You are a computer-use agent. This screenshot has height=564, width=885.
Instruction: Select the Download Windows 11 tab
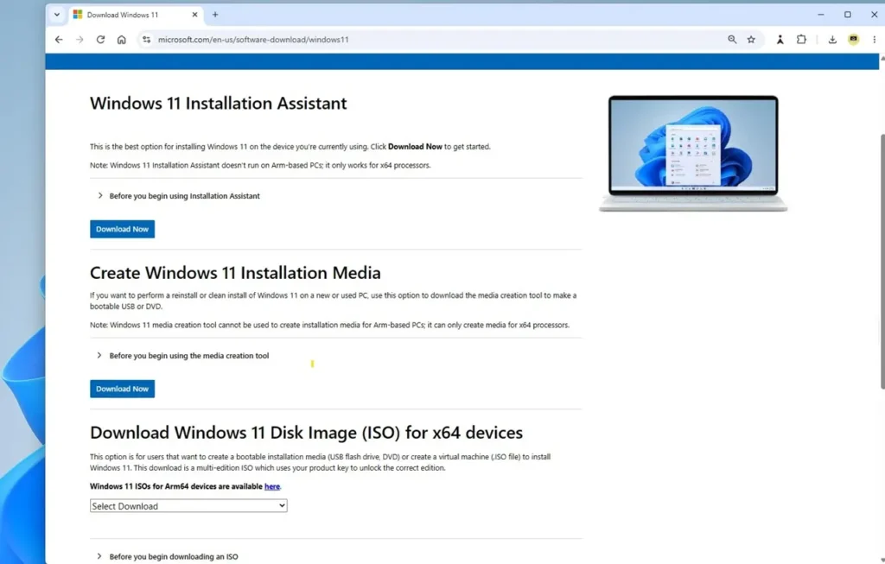click(136, 15)
